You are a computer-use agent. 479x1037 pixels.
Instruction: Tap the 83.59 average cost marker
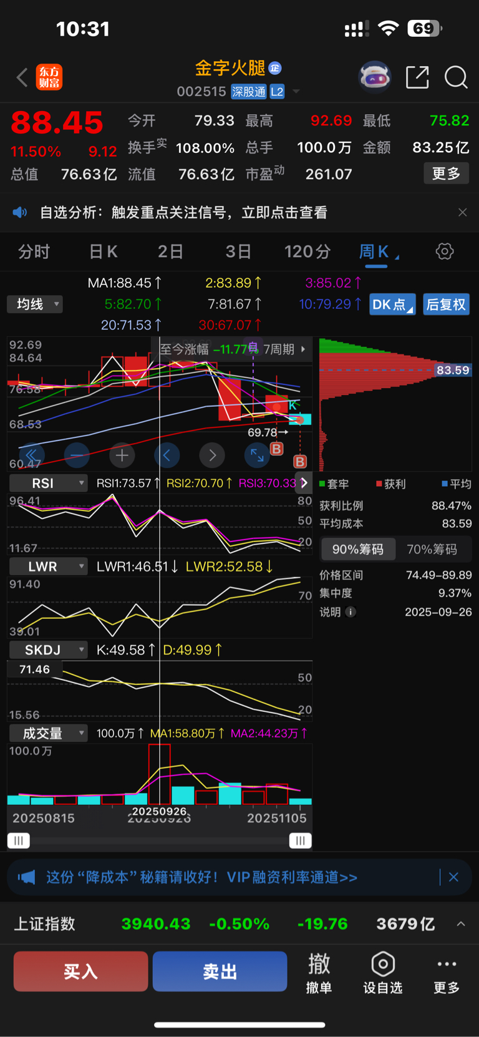(453, 370)
